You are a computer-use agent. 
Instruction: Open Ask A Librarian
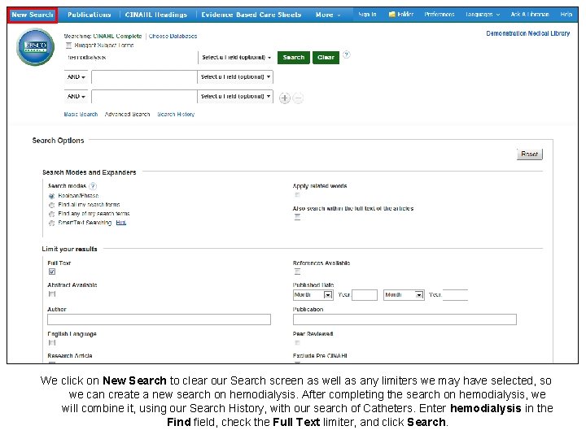click(530, 15)
